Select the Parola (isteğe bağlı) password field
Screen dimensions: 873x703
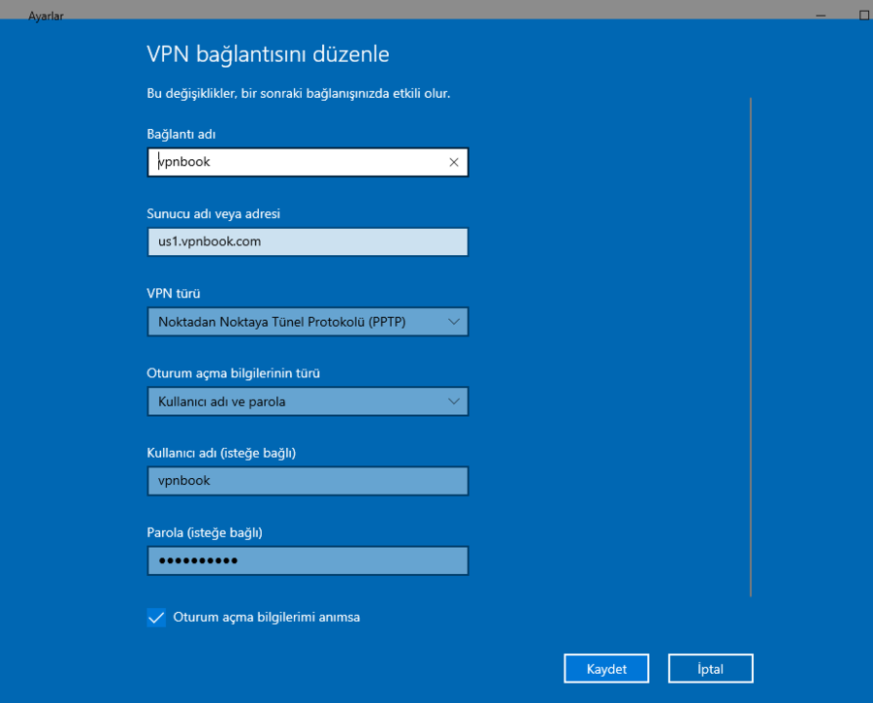coord(307,560)
